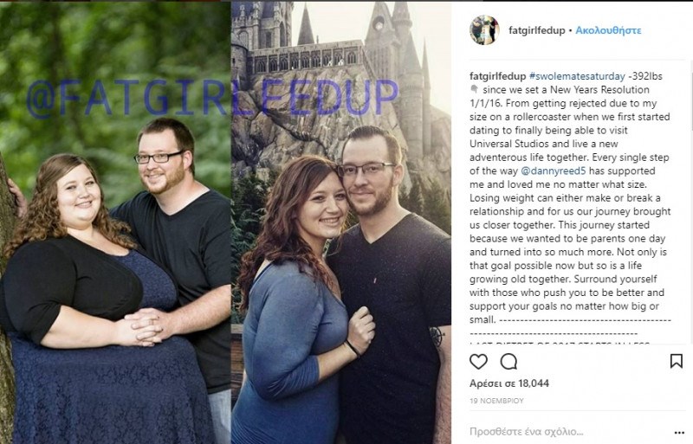Click the caption text about Universal Studios
Image resolution: width=693 pixels, height=444 pixels.
pos(544,144)
